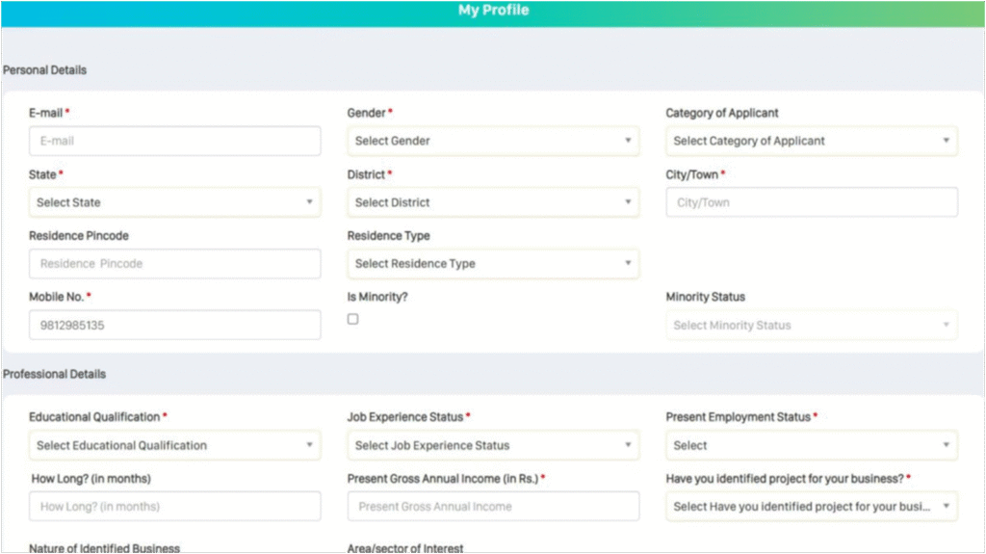Click the How Long (in months) field
Screen dimensions: 986x554
[174, 506]
